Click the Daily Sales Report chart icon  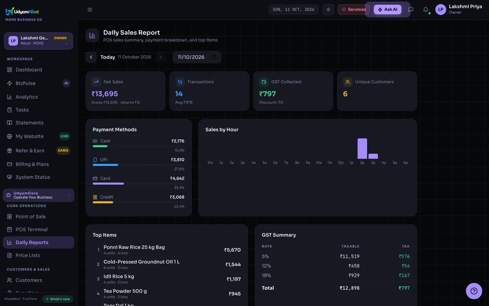[92, 35]
